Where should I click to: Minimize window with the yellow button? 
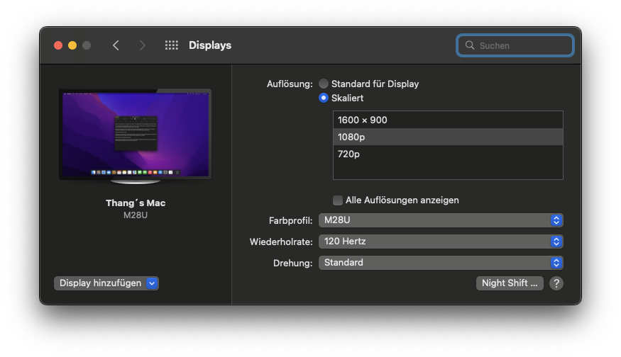pos(72,45)
